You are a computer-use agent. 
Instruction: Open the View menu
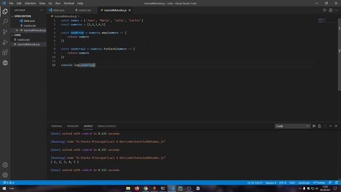[42, 3]
